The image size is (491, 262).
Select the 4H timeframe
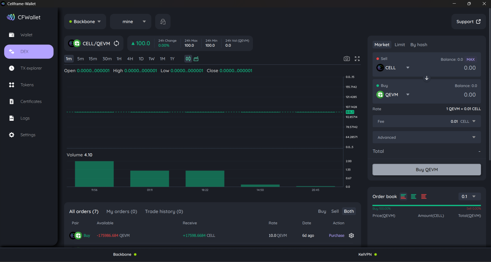point(130,59)
